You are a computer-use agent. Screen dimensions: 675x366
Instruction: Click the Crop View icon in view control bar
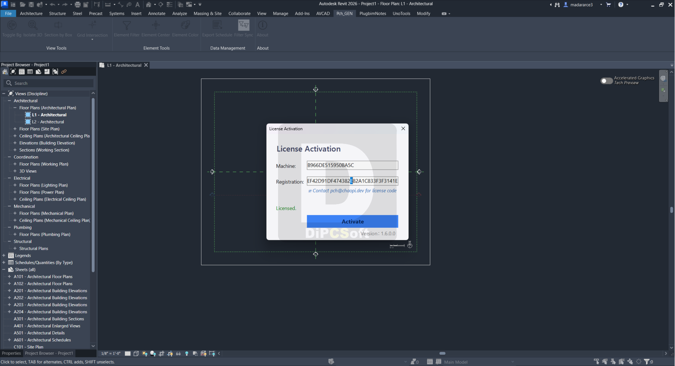coord(161,353)
